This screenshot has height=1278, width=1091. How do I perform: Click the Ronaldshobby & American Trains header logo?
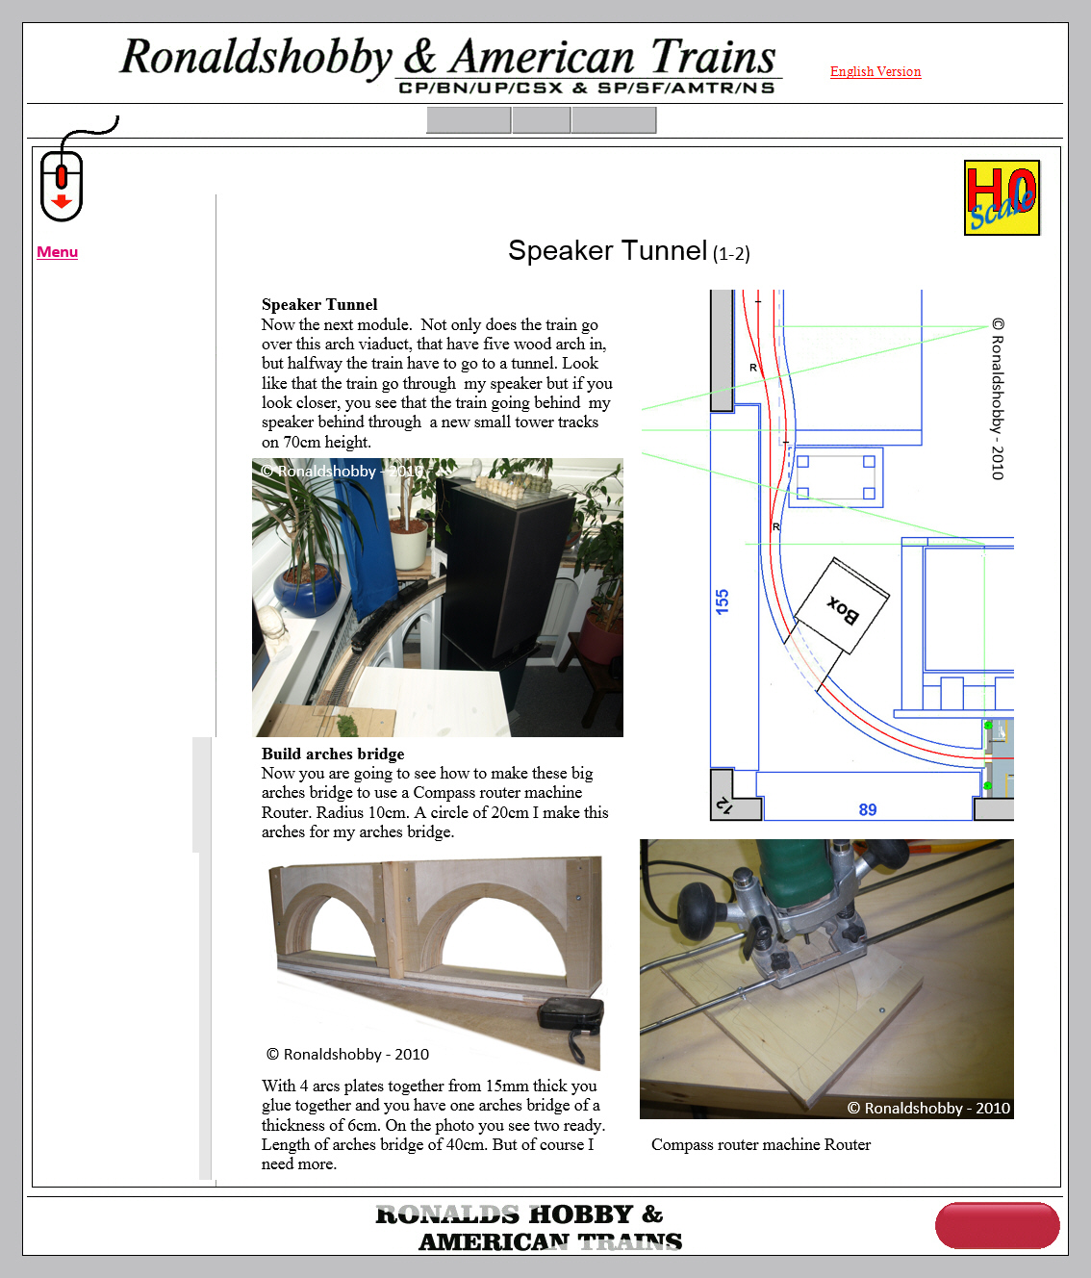(x=448, y=65)
